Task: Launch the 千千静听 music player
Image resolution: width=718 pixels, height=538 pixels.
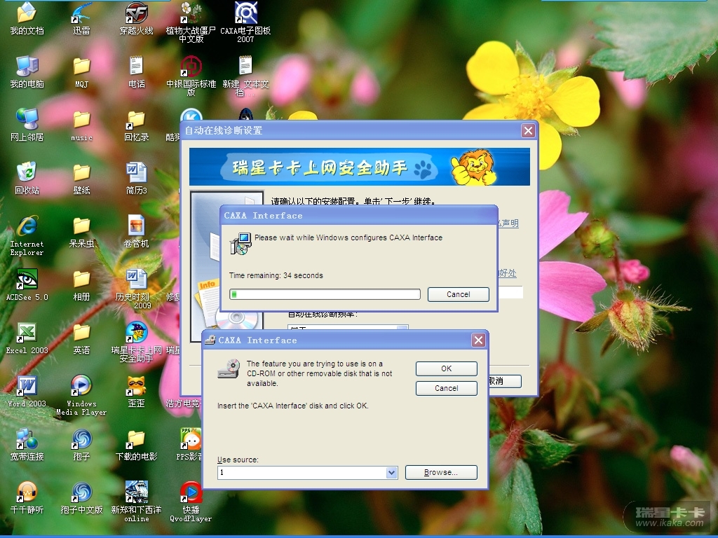Action: point(27,498)
